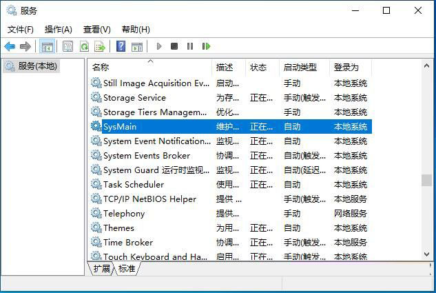Image resolution: width=436 pixels, height=293 pixels.
Task: Switch to the 标准 tab
Action: click(127, 269)
